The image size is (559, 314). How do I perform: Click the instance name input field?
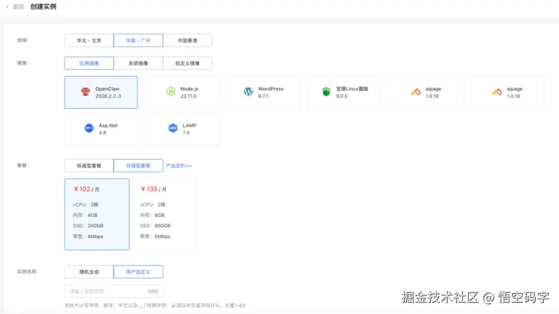[114, 291]
